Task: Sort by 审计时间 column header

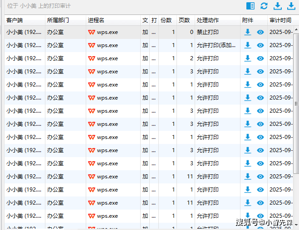Action: 280,20
